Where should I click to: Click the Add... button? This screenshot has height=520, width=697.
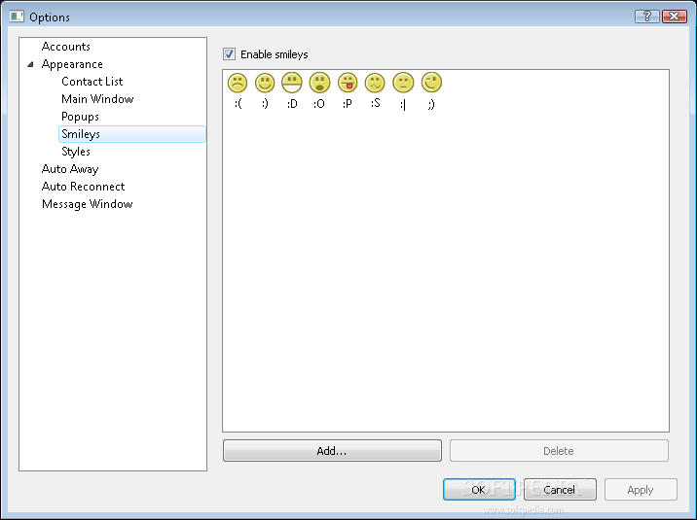(x=332, y=451)
